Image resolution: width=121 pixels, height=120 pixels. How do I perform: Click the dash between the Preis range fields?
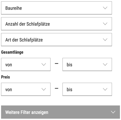(x=57, y=88)
